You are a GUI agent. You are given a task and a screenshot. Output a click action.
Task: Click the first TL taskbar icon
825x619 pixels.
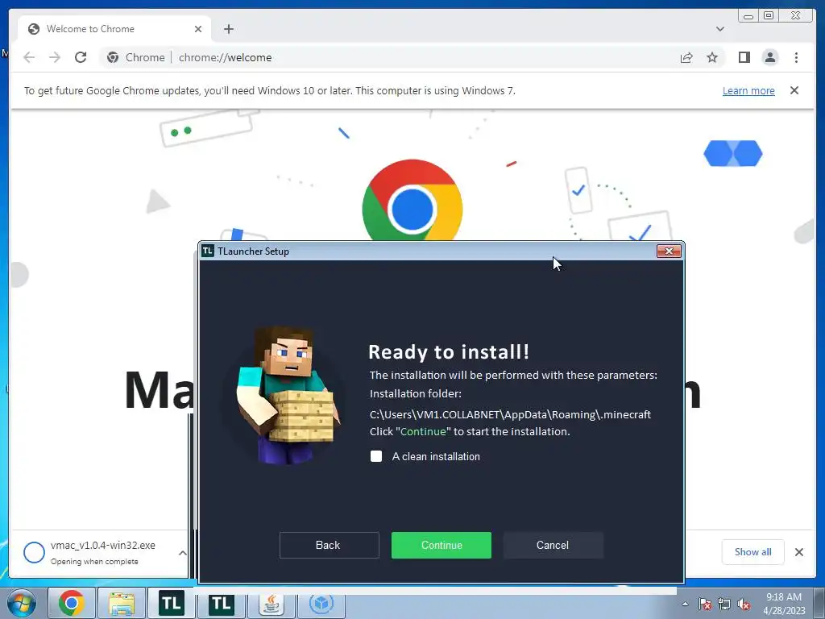172,603
